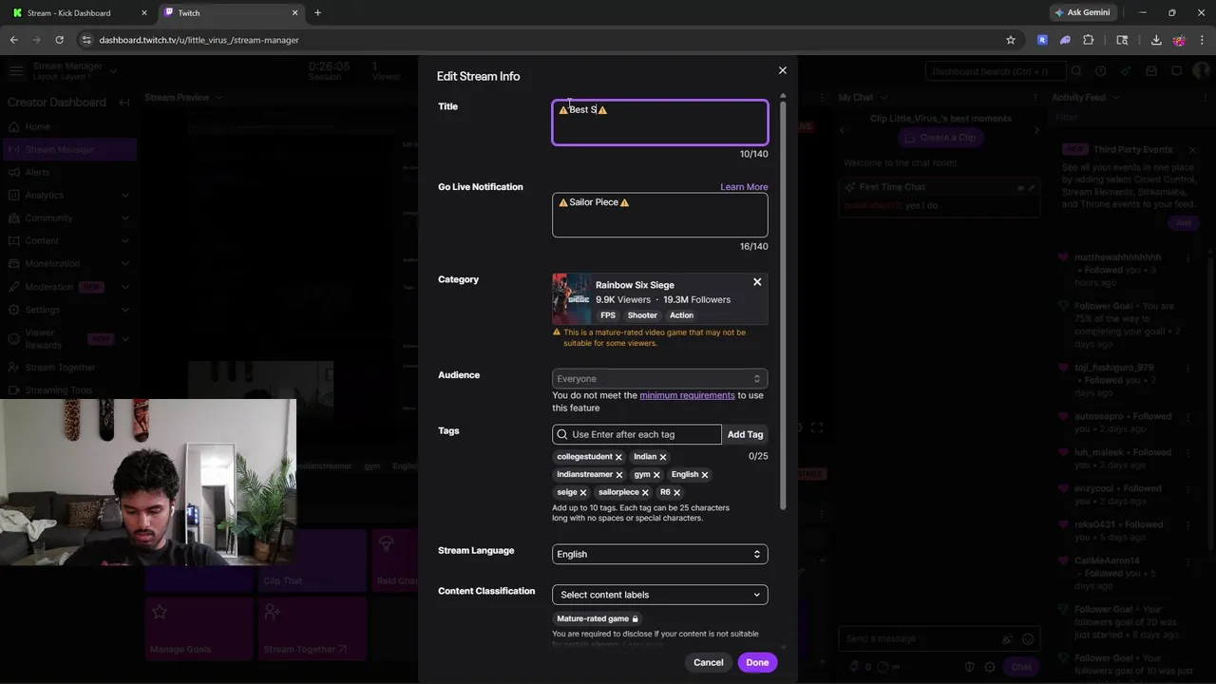Focus the tags search input
1216x684 pixels.
tap(636, 434)
